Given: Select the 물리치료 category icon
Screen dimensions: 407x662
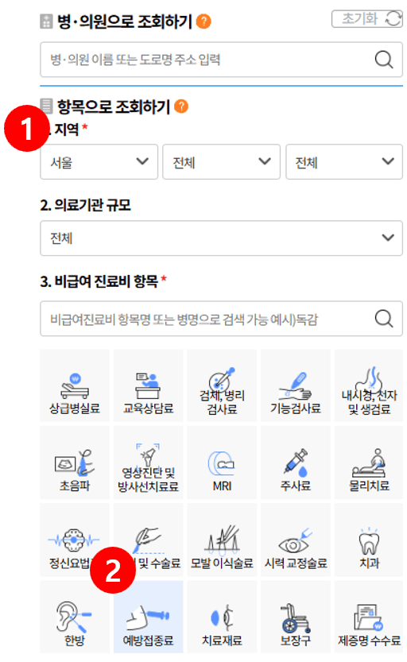Looking at the screenshot, I should [369, 463].
